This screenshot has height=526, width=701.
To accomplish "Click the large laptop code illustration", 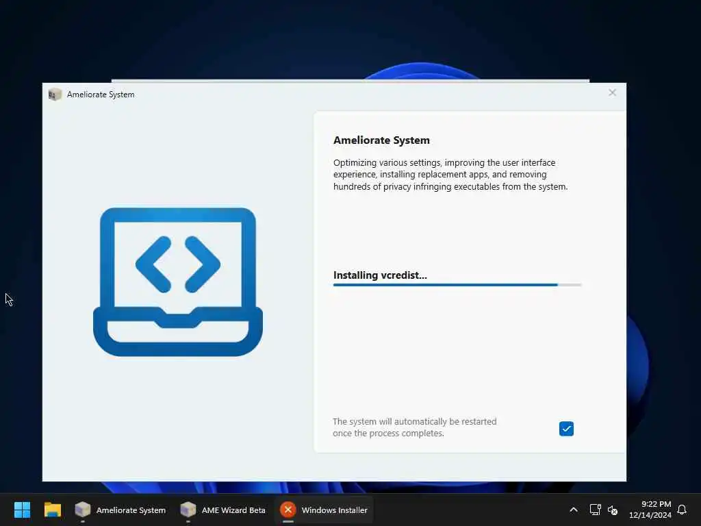I will (177, 281).
